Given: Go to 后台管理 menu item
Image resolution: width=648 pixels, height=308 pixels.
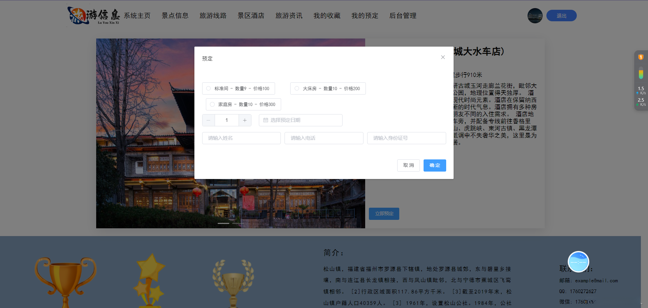Looking at the screenshot, I should (403, 16).
